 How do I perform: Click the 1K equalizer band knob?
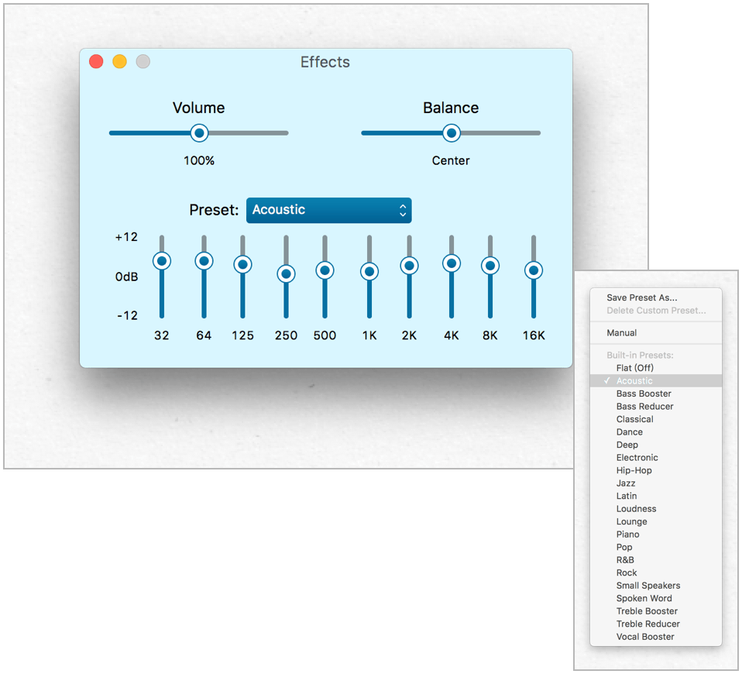click(x=369, y=272)
